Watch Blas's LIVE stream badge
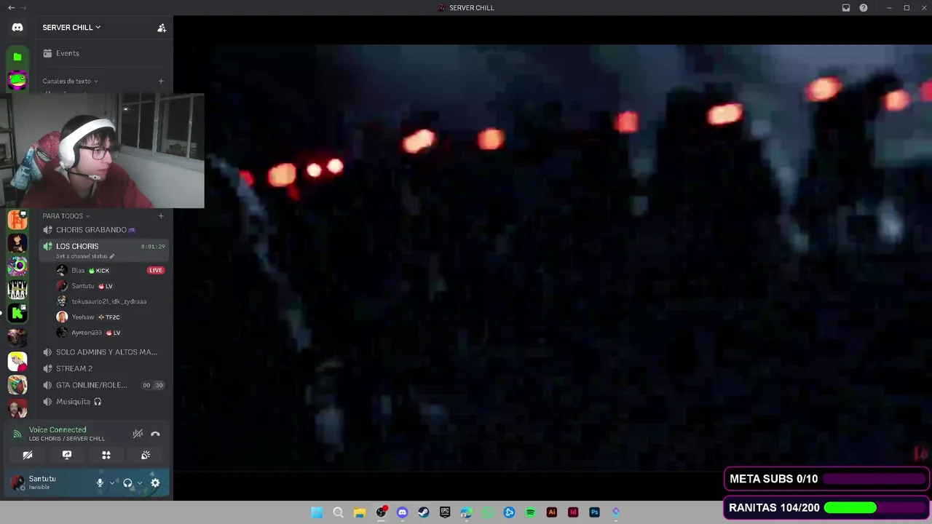Viewport: 932px width, 524px height. pyautogui.click(x=155, y=271)
